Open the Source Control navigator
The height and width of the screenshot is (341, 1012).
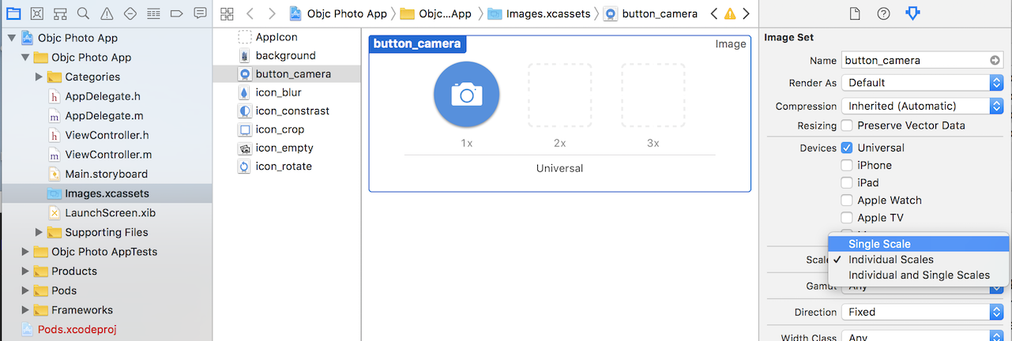[36, 13]
